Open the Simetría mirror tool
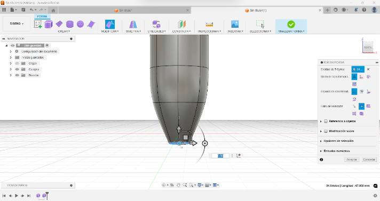 [x=133, y=24]
